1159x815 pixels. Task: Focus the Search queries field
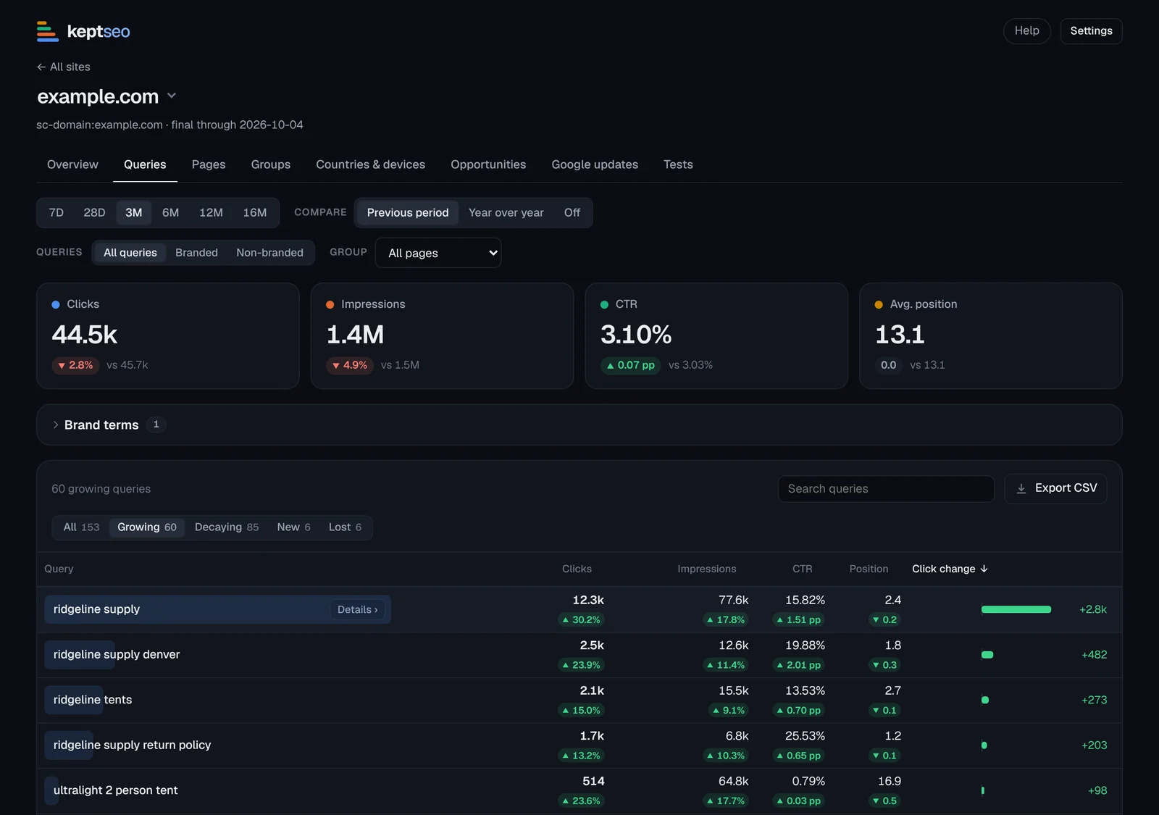point(886,489)
